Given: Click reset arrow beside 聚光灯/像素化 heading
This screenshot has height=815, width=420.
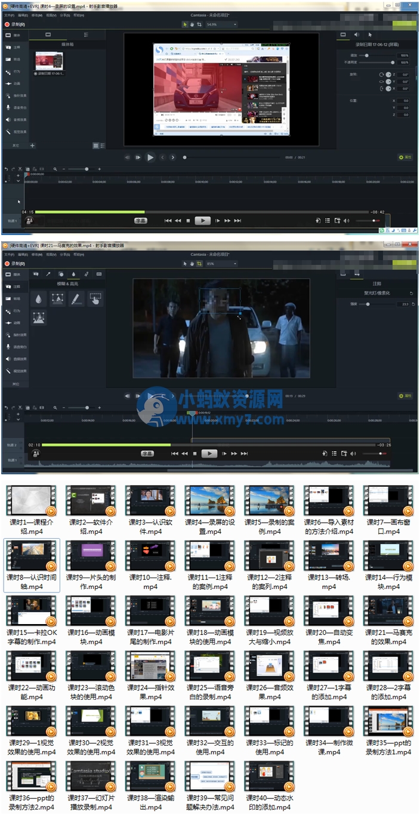Looking at the screenshot, I should click(412, 294).
